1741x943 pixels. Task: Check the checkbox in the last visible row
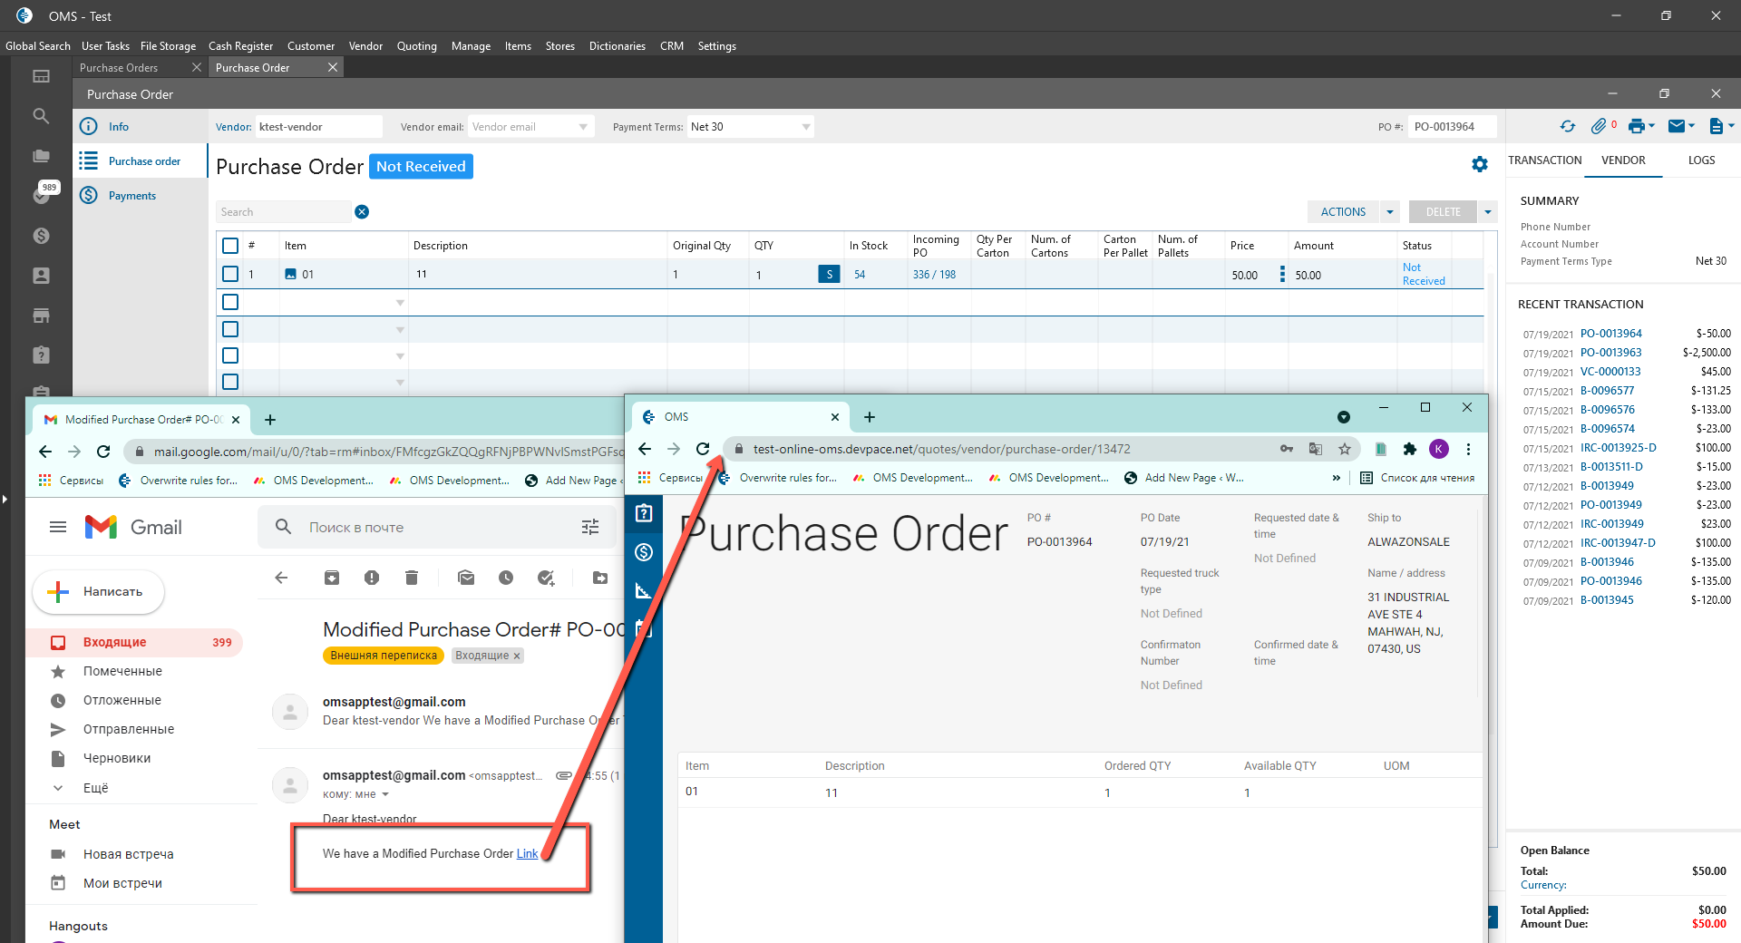tap(230, 382)
